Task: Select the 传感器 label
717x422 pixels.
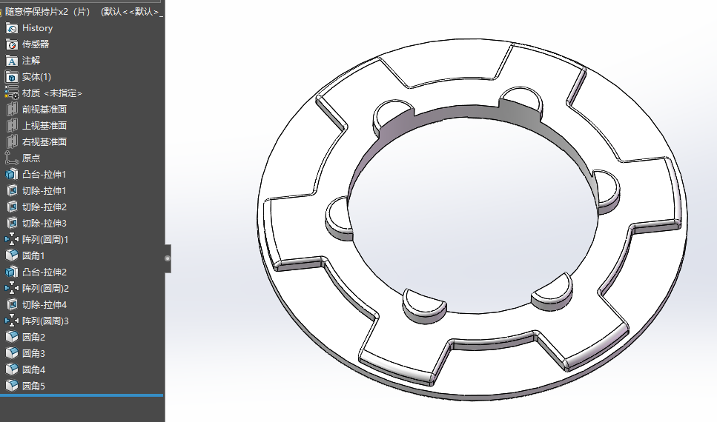Action: pos(36,44)
